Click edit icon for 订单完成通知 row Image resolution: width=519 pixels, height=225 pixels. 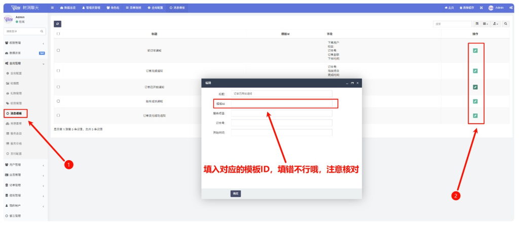point(475,71)
